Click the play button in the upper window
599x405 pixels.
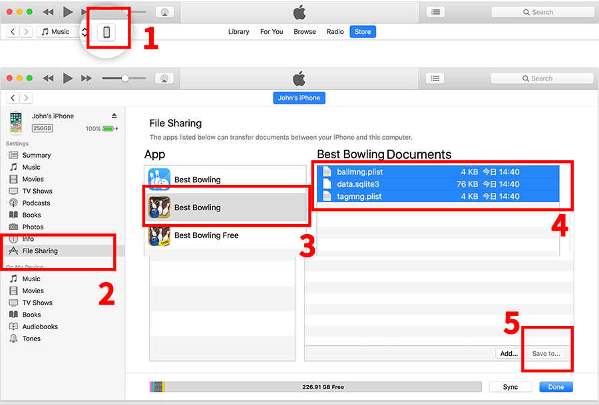[68, 12]
